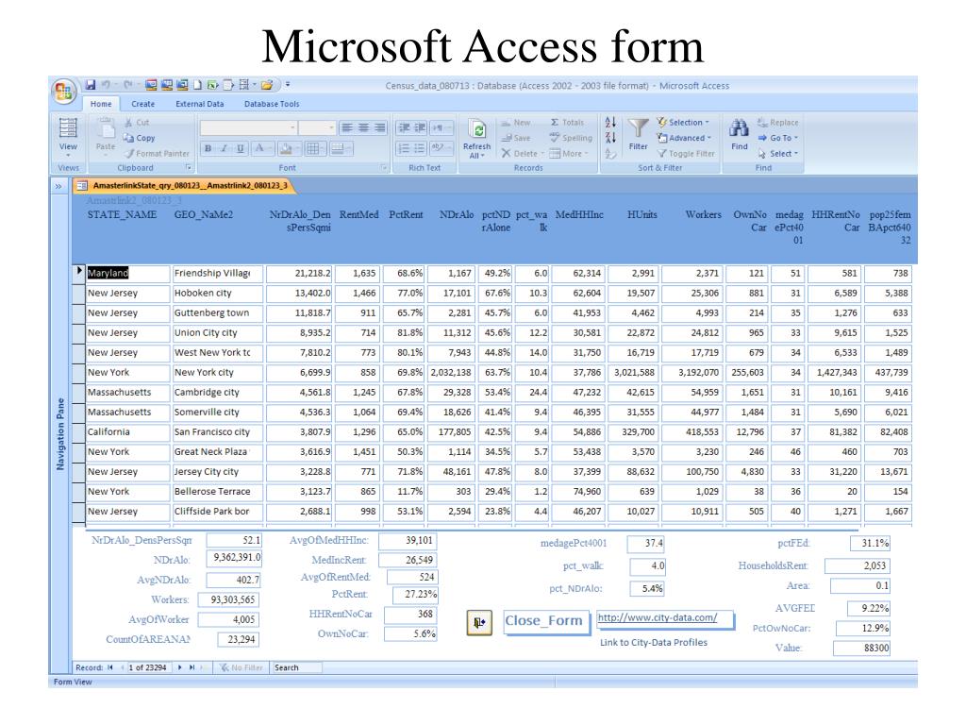Expand the Clipboard group dialog launcher
Image resolution: width=966 pixels, height=725 pixels.
(189, 168)
